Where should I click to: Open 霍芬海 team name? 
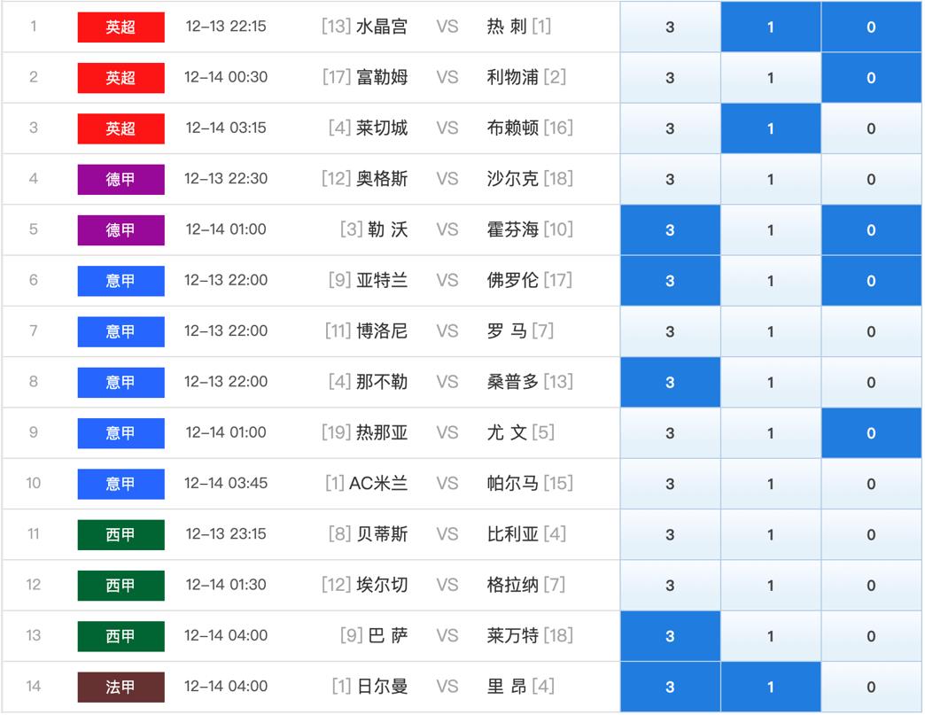tap(513, 229)
